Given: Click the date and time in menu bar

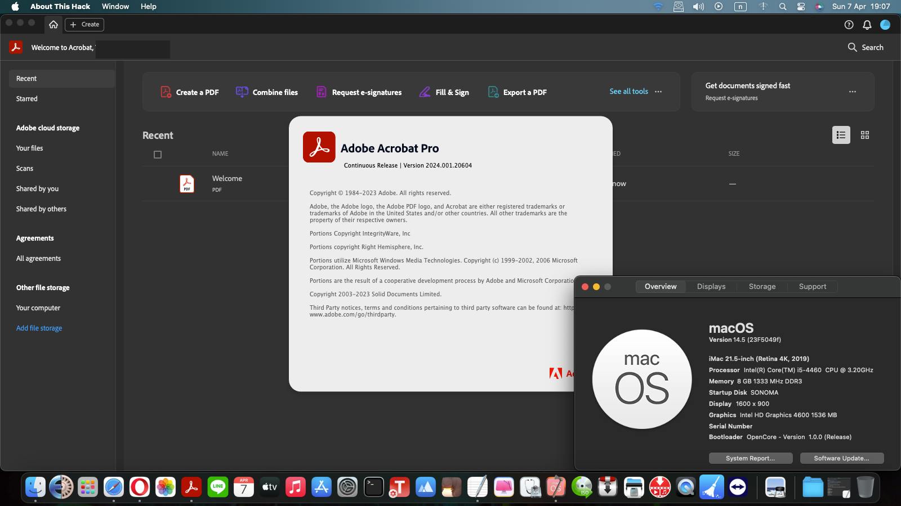Looking at the screenshot, I should point(861,6).
